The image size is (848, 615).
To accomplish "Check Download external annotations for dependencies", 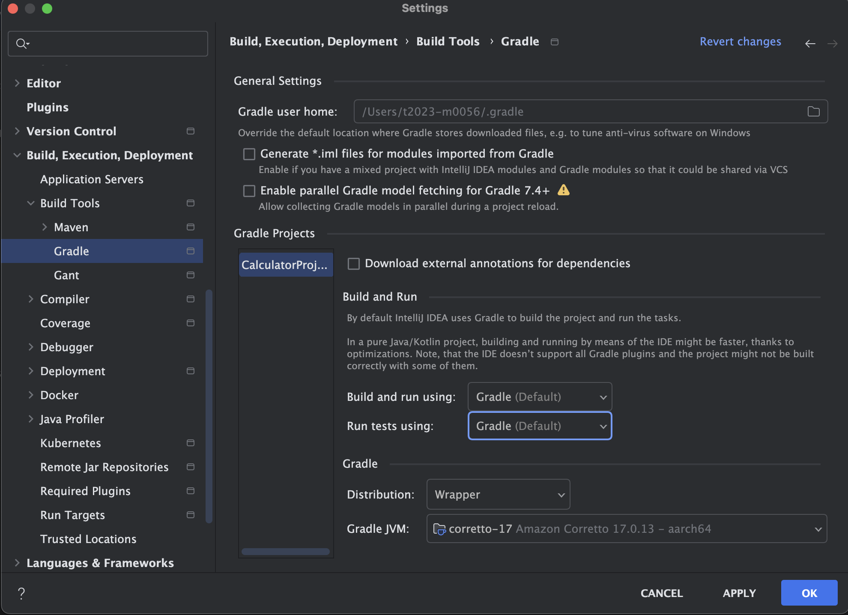I will coord(354,264).
